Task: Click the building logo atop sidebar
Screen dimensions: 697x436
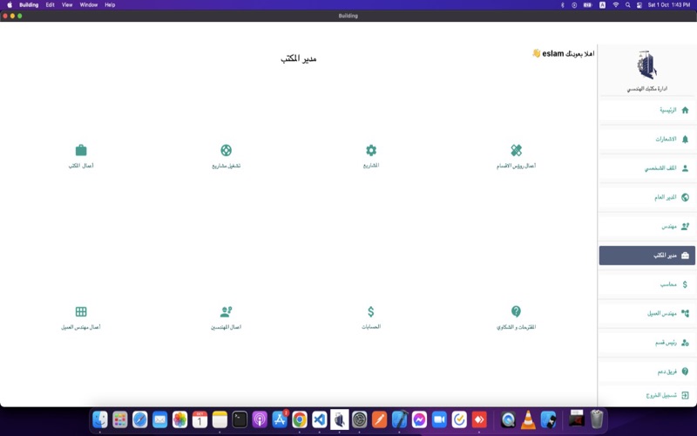Action: tap(646, 65)
